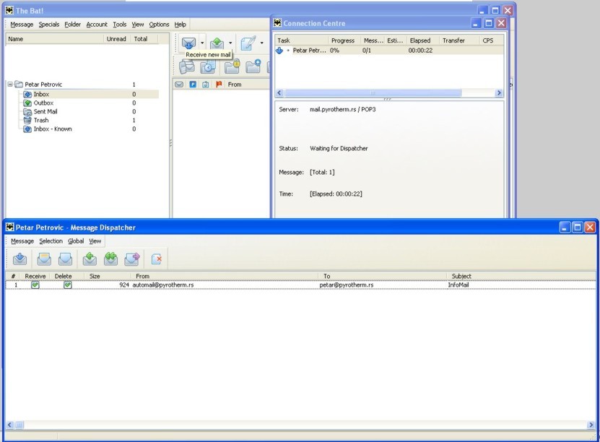Click the Send mail green-arrow envelope icon
Viewport: 600px width, 442px height.
point(217,43)
